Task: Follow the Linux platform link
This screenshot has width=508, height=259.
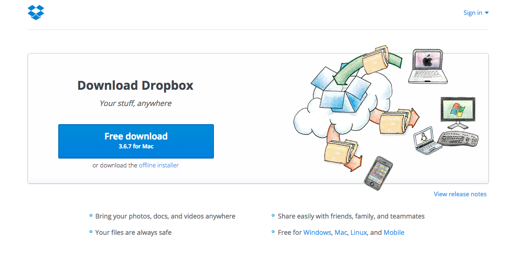Action: pos(359,232)
